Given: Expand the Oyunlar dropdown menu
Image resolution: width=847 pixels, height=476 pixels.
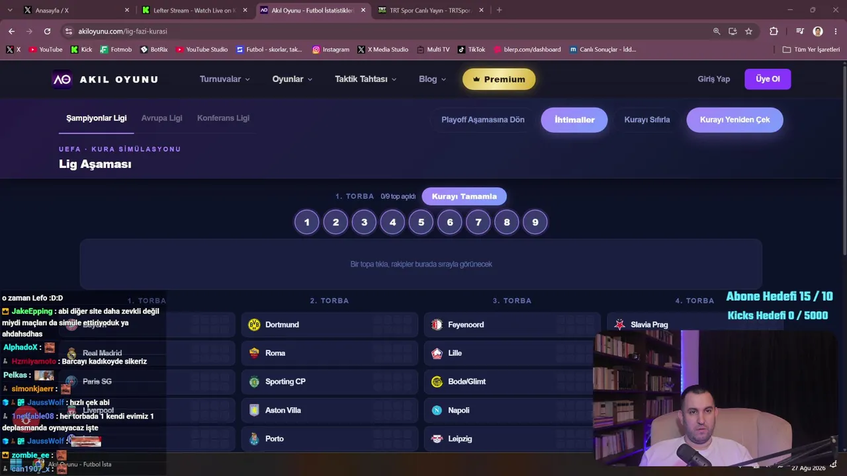Looking at the screenshot, I should click(x=292, y=79).
